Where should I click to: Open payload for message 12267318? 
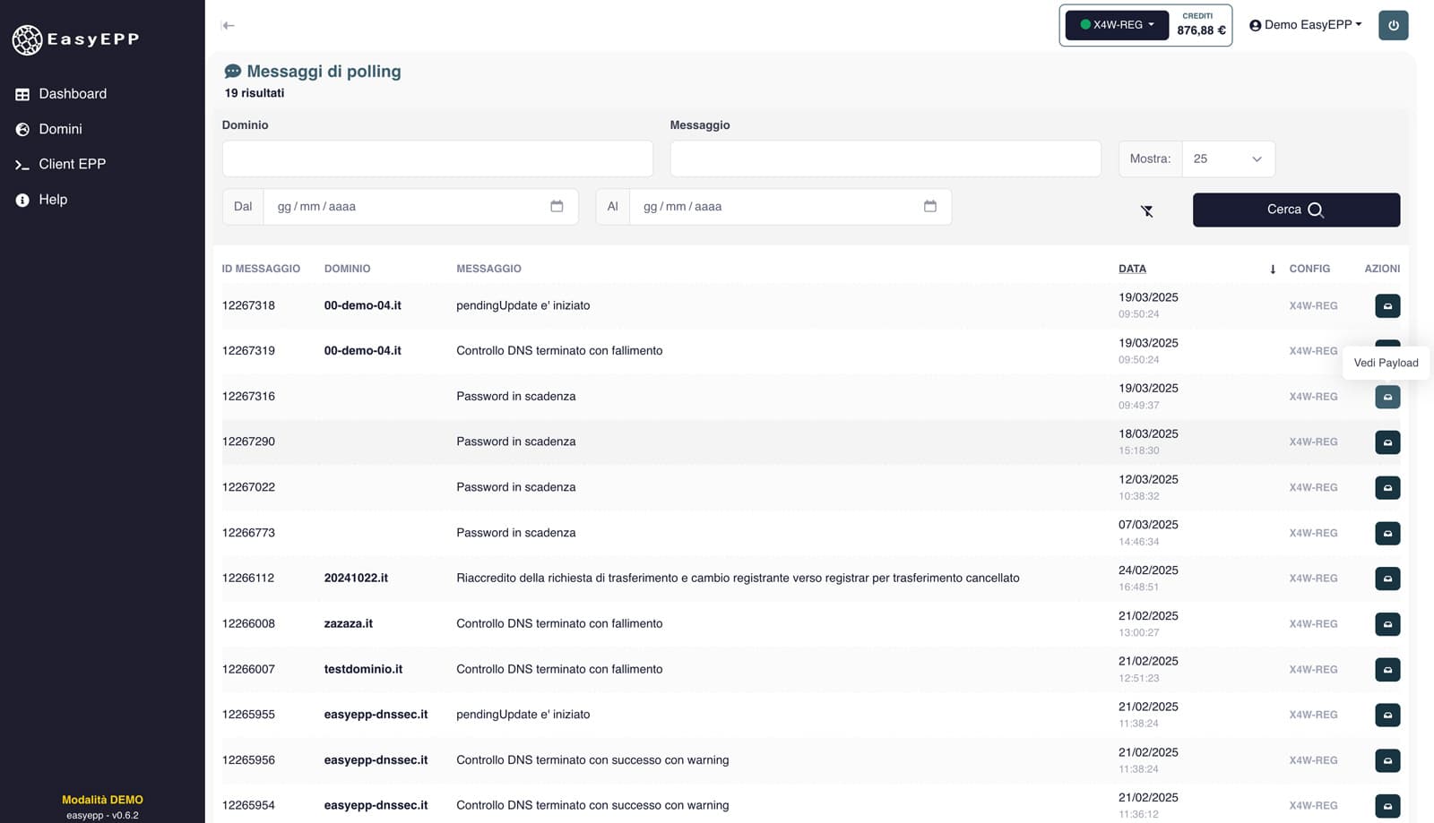click(1386, 306)
